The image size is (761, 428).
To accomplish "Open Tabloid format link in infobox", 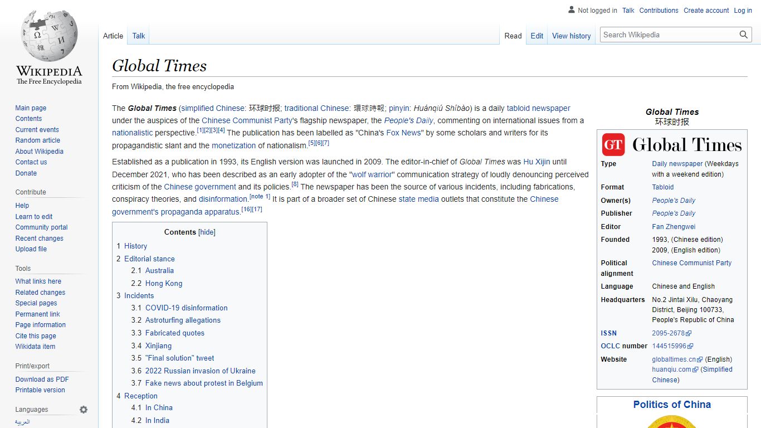I will coord(663,187).
